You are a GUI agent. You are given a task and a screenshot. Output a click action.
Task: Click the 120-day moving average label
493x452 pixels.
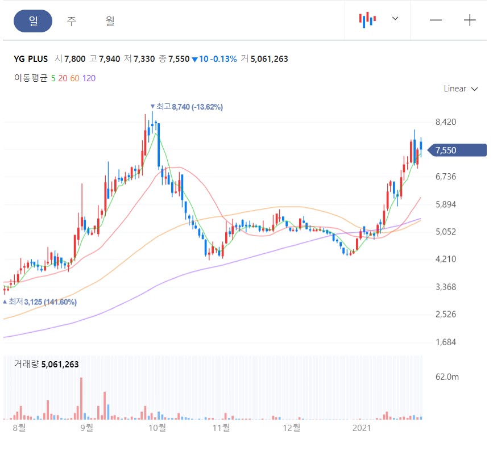click(89, 78)
